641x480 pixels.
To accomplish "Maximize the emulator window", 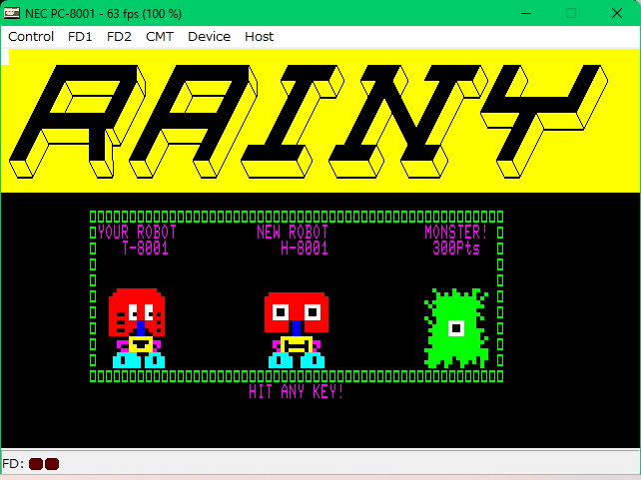I will coord(571,12).
